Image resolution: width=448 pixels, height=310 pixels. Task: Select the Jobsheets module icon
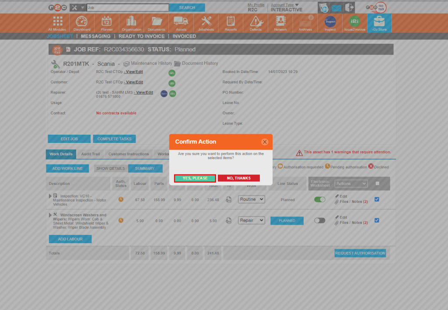(206, 23)
